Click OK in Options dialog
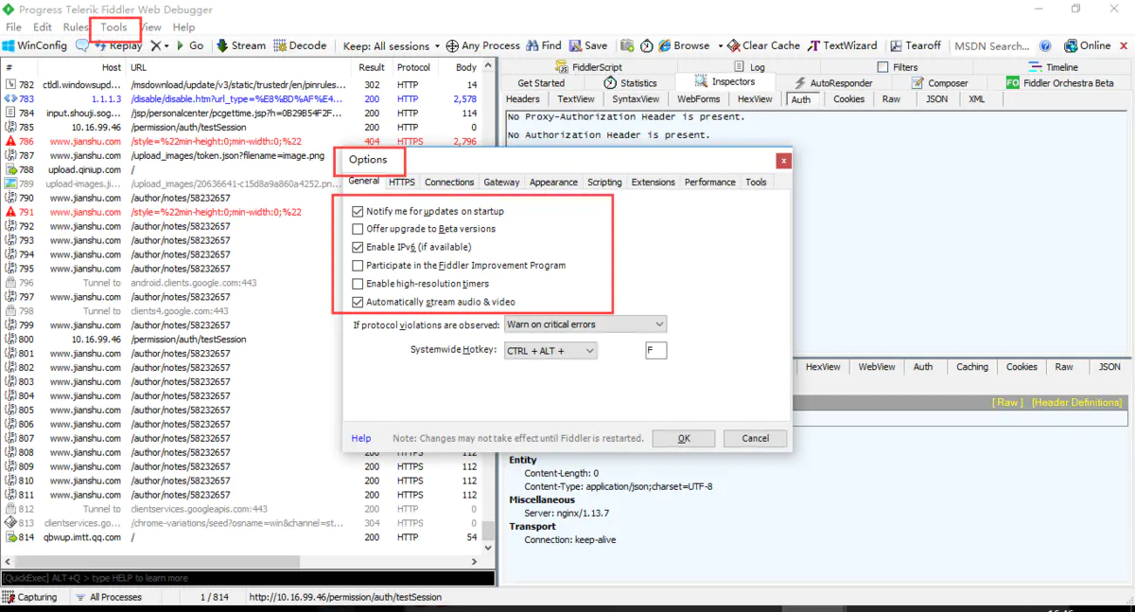Screen dimensions: 1135x612 684,438
